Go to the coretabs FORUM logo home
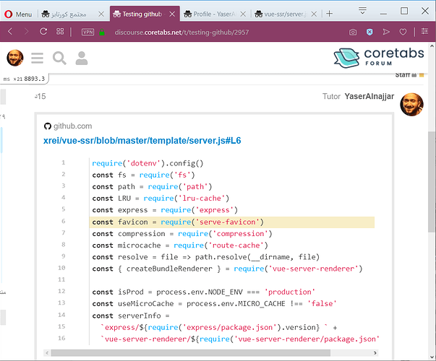436x361 pixels. (379, 58)
